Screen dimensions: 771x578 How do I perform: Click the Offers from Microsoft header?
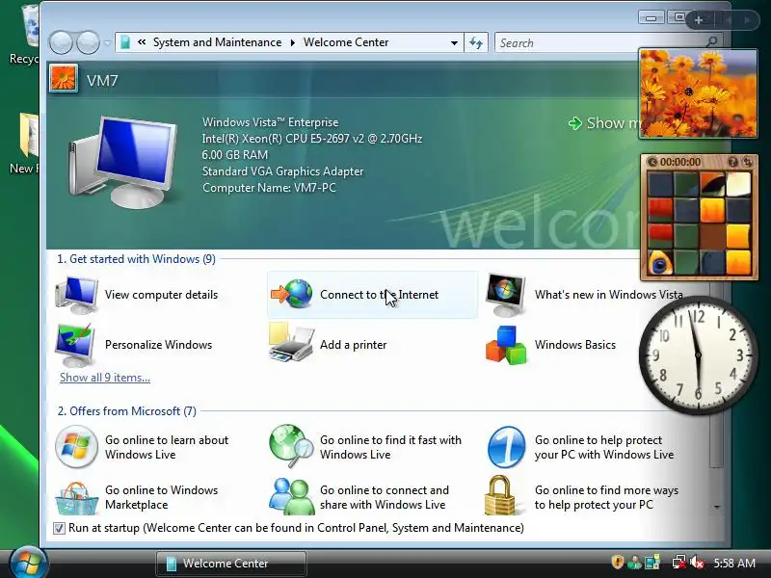click(127, 411)
